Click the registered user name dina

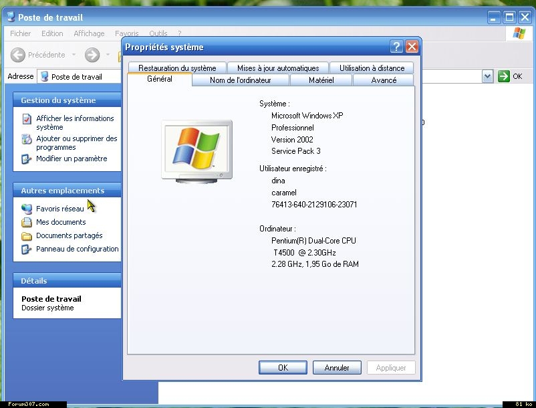coord(278,181)
